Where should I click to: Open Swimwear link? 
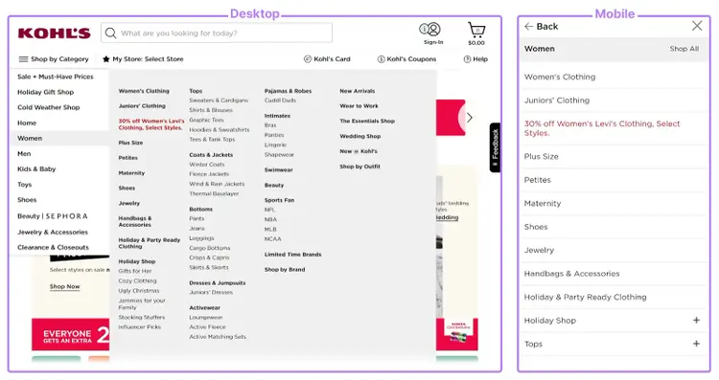(278, 169)
